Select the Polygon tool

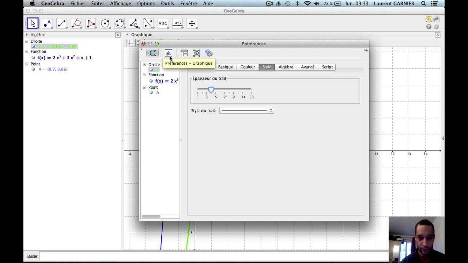pyautogui.click(x=91, y=23)
